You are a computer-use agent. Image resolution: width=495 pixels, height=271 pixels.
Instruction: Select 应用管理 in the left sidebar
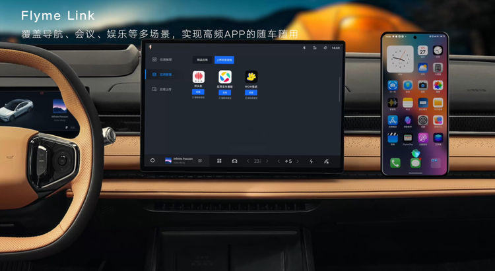[164, 75]
